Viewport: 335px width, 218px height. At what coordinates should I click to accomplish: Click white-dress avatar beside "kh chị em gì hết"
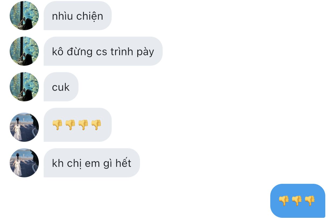24,163
